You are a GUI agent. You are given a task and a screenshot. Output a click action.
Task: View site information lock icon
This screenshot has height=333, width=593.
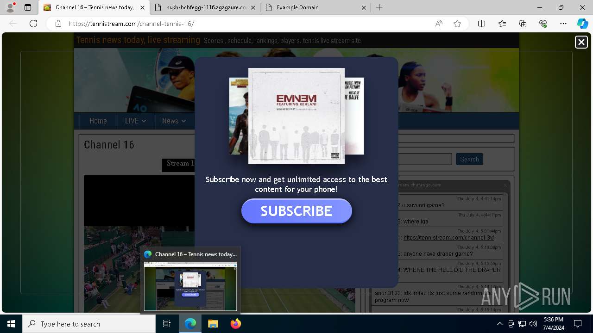[x=58, y=24]
